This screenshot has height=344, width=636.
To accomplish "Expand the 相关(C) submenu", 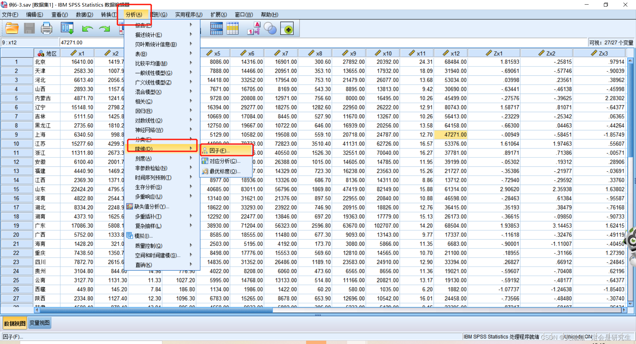I will tap(162, 101).
